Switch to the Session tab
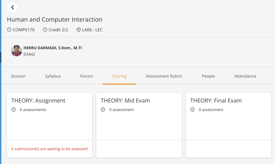The width and height of the screenshot is (275, 164). (x=18, y=76)
